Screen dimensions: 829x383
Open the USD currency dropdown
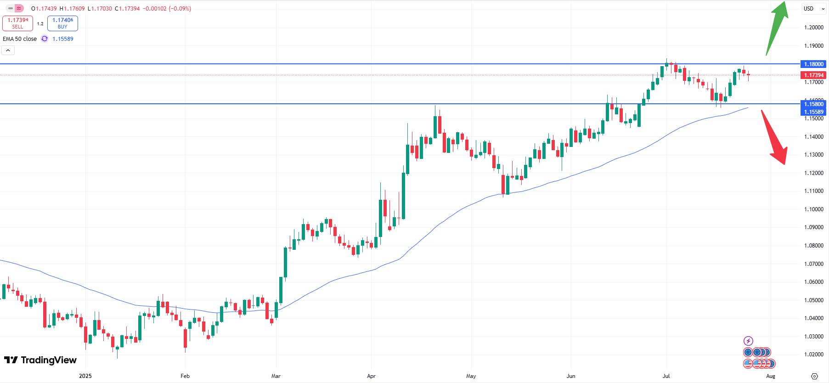[x=814, y=9]
